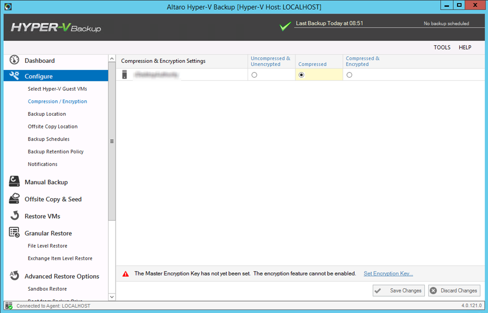Click Connected to Agent: LOCALHOST status text
The image size is (488, 313).
pyautogui.click(x=53, y=306)
